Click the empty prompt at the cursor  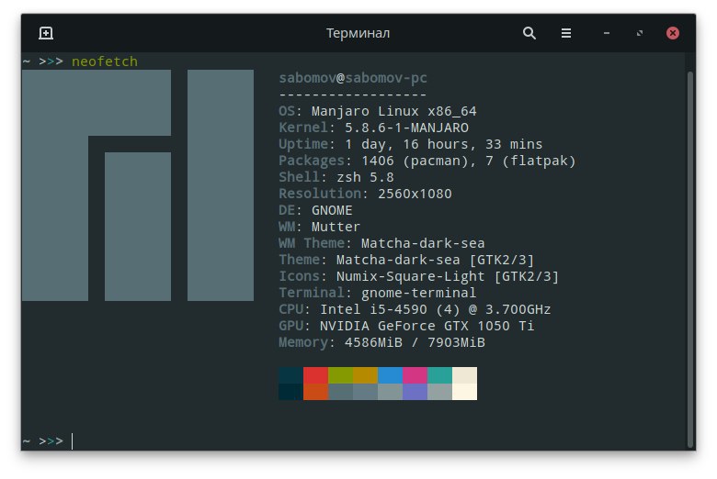[x=73, y=441]
